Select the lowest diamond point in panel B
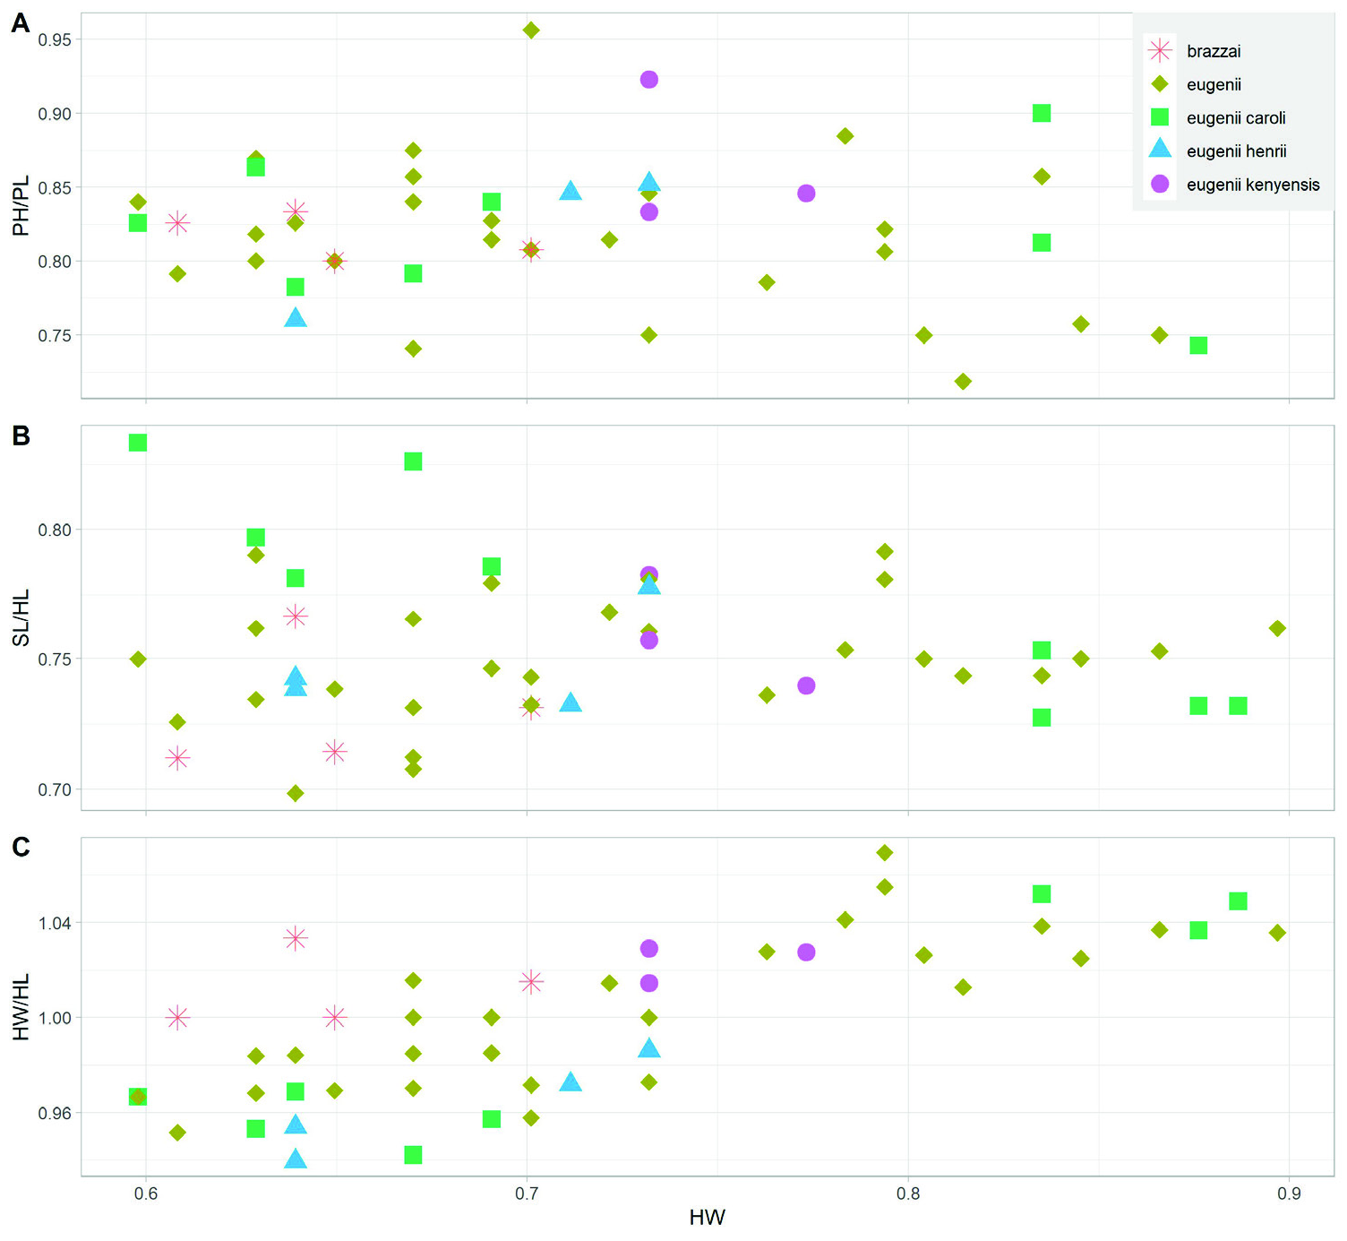This screenshot has width=1347, height=1241. pyautogui.click(x=296, y=793)
